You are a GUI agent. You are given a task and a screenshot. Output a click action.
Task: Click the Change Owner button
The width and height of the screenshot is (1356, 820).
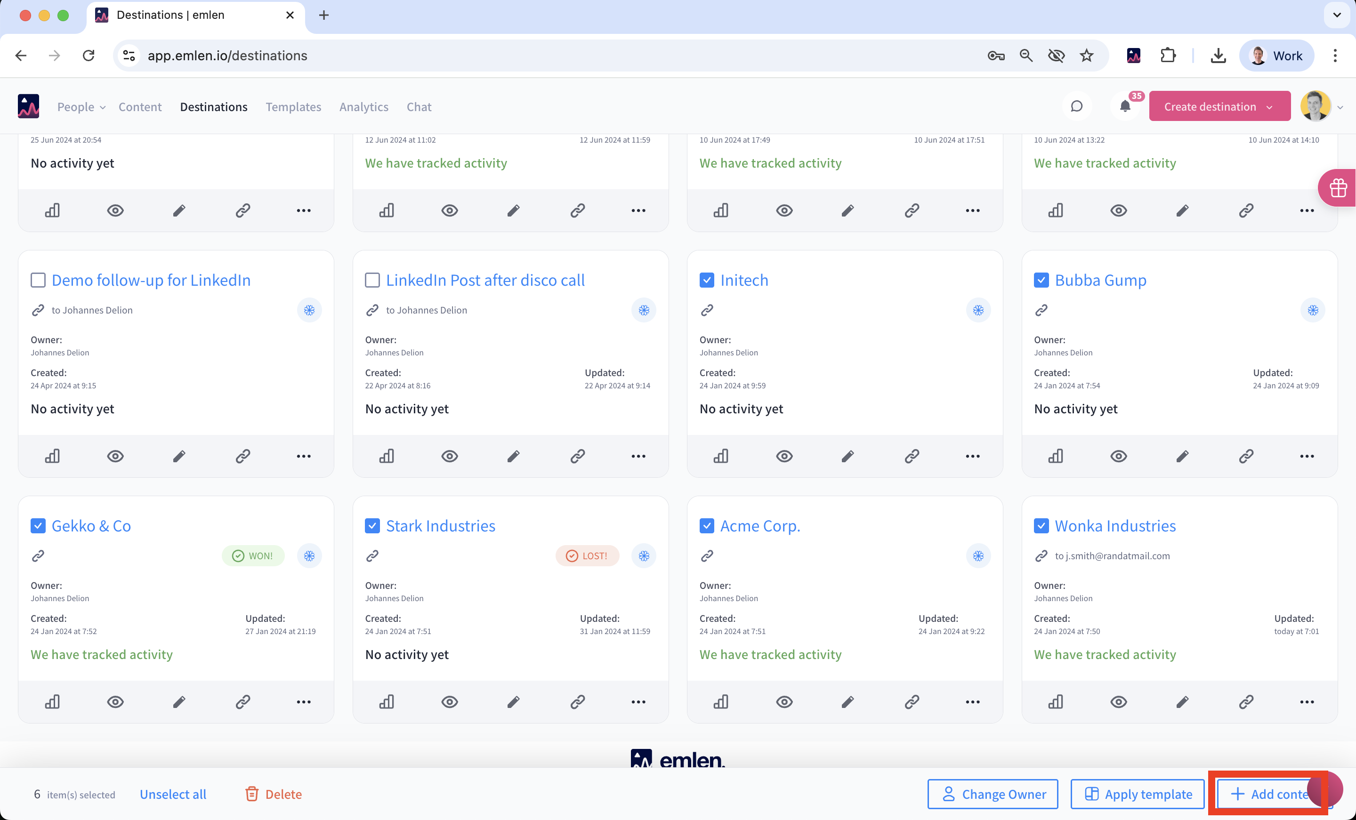993,794
